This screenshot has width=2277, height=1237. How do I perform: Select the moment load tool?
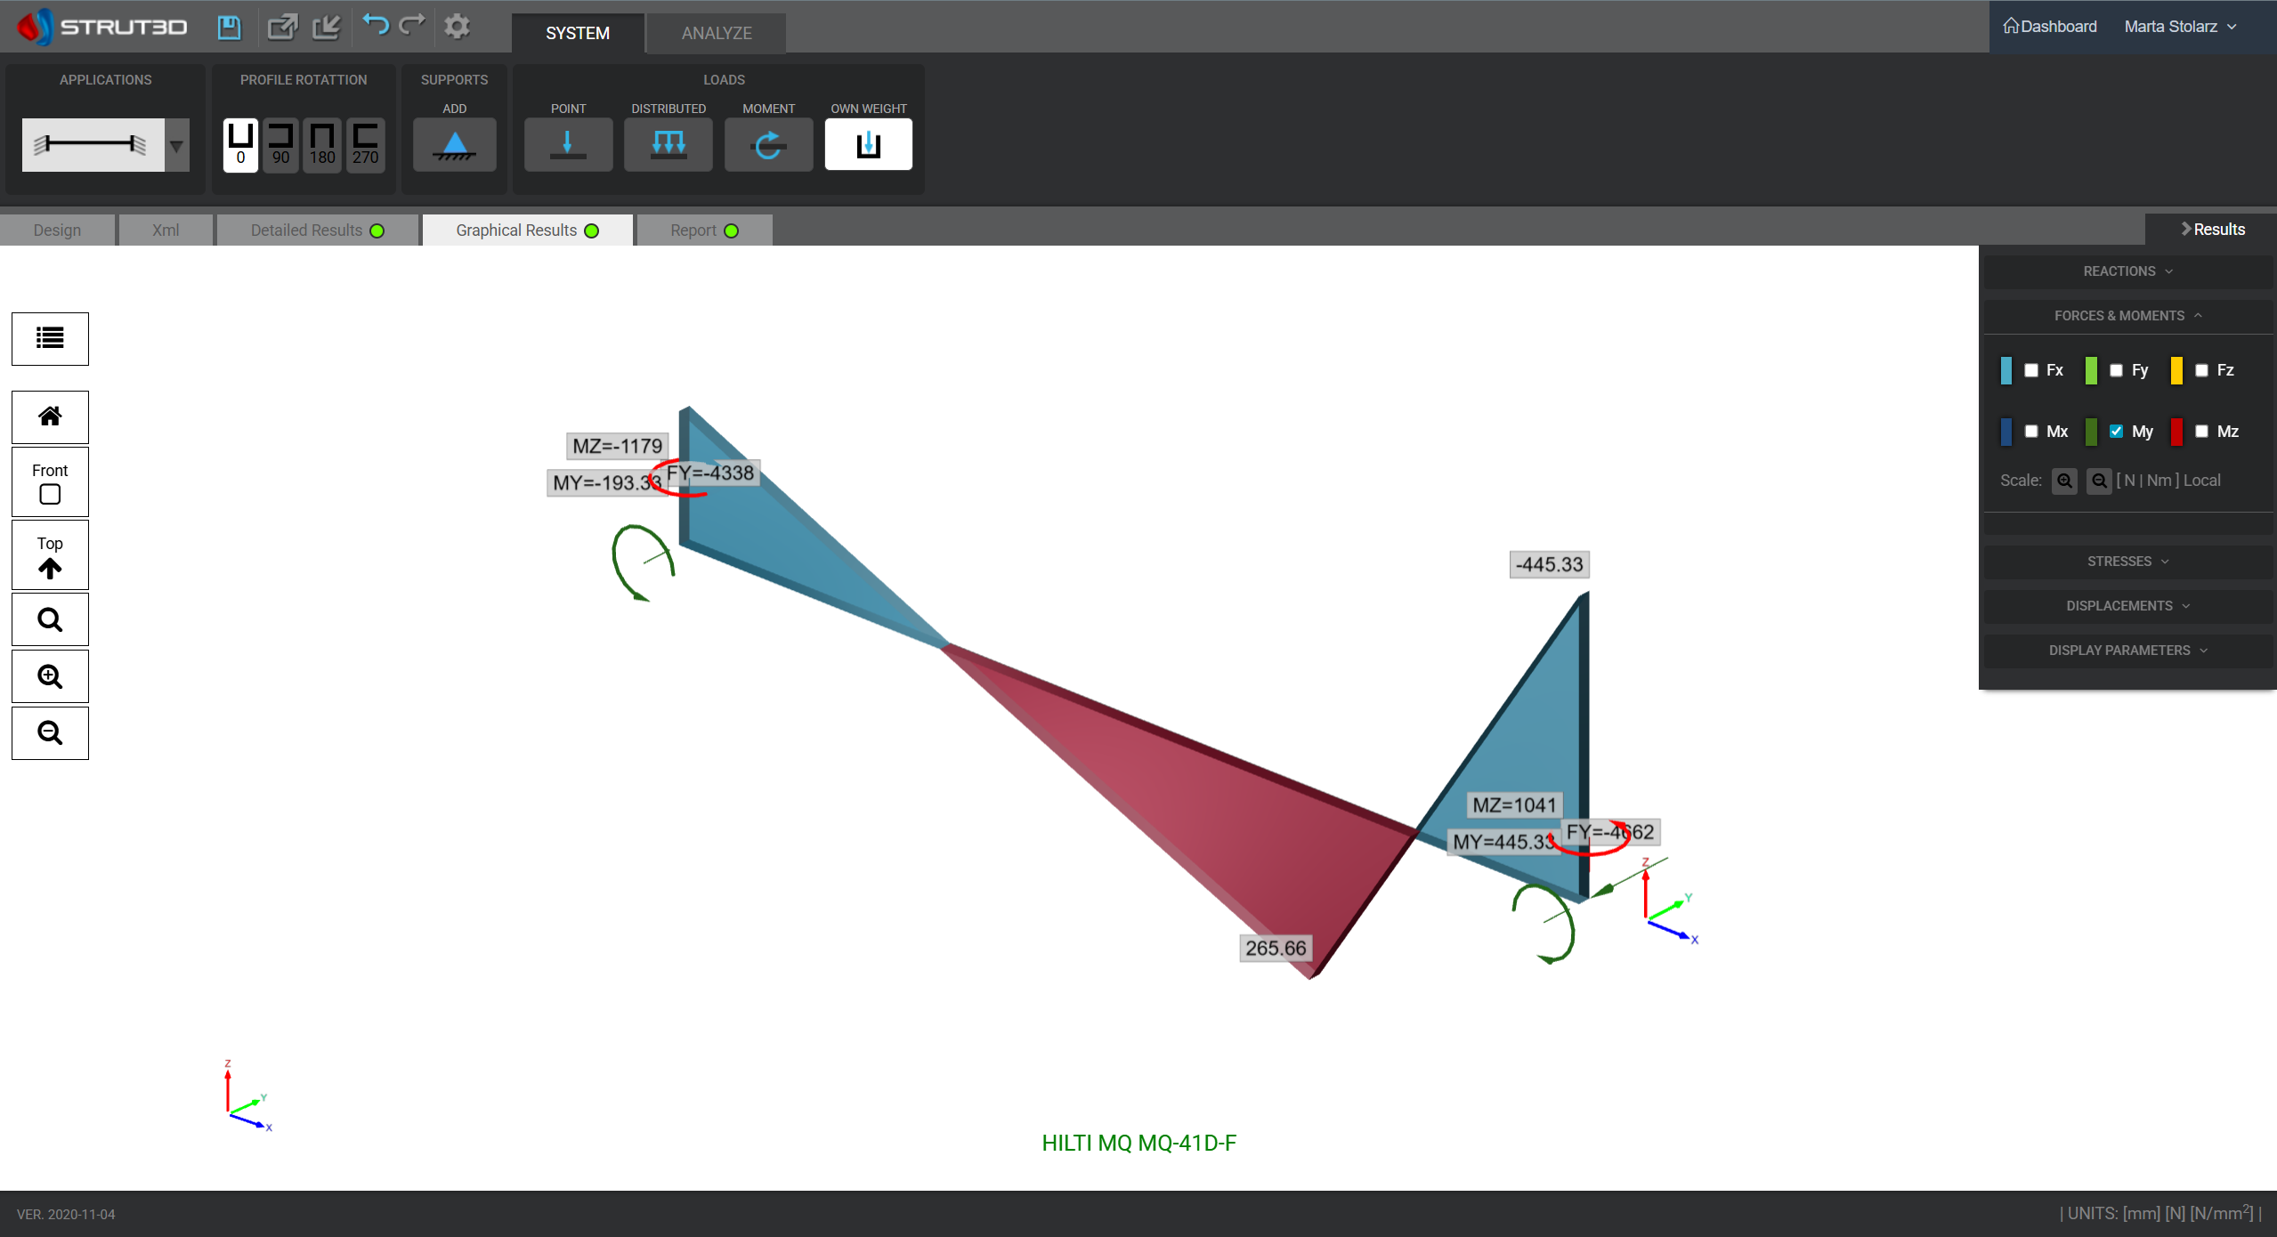(x=768, y=144)
